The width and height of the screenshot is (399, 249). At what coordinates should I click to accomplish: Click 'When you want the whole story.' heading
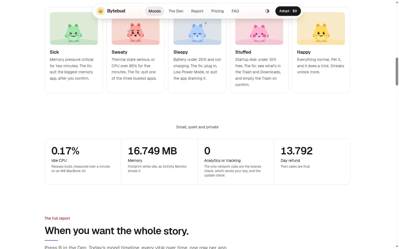point(117,231)
